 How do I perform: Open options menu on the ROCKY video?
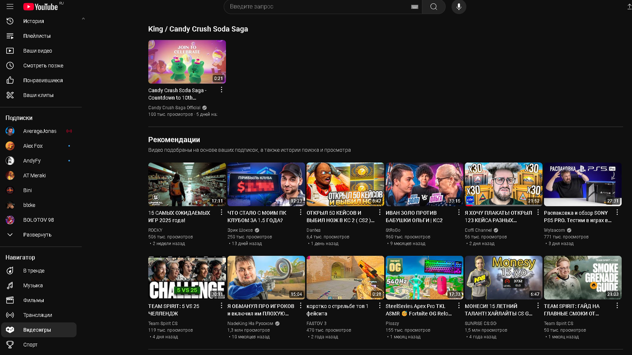221,212
